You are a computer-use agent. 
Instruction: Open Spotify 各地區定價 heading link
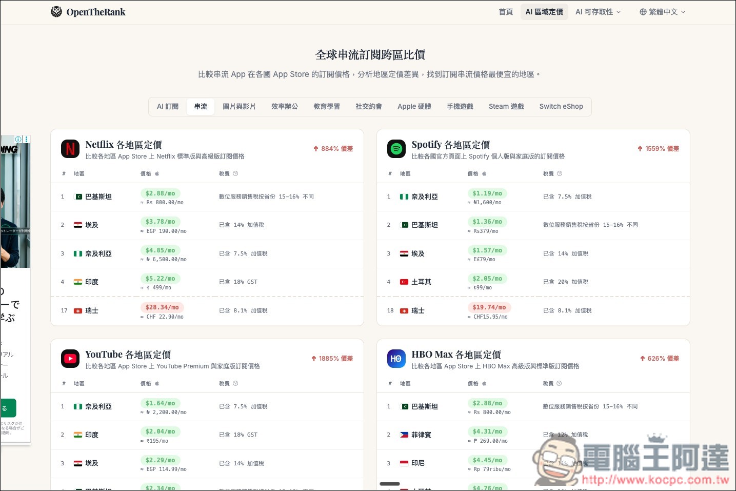pyautogui.click(x=450, y=145)
